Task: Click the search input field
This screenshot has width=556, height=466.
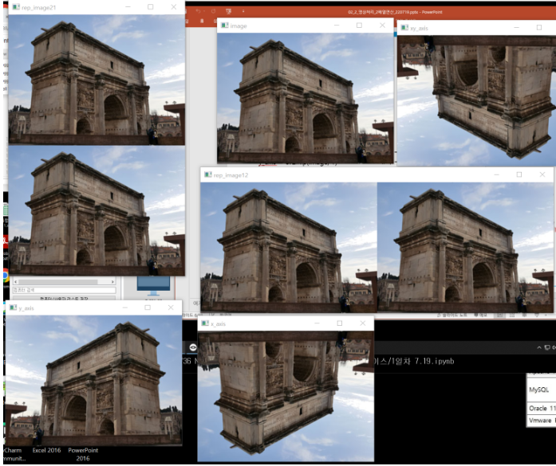Action: pos(64,290)
